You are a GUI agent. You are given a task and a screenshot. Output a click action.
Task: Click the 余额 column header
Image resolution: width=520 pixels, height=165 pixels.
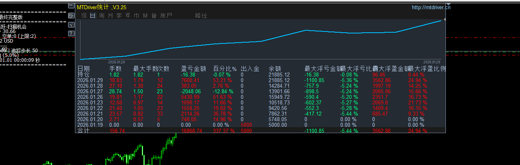[x=275, y=69]
